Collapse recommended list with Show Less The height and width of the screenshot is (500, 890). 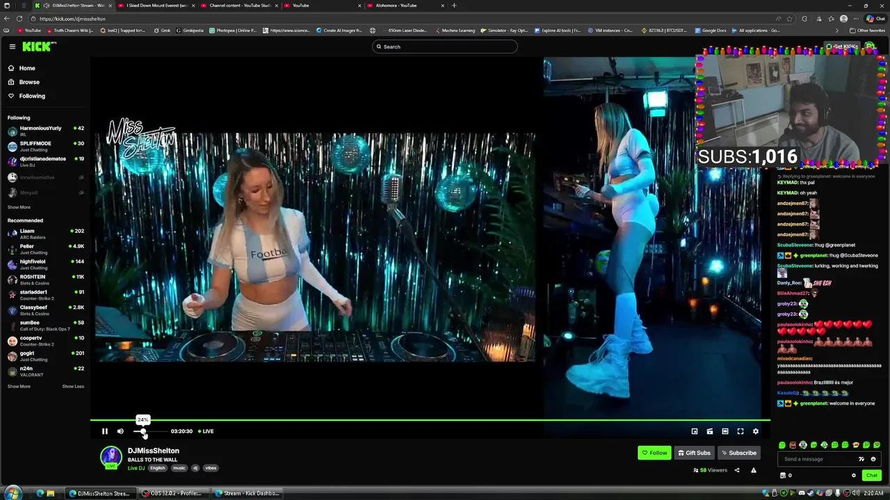pos(73,386)
